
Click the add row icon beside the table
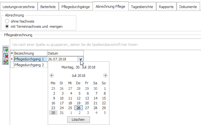click(6, 49)
